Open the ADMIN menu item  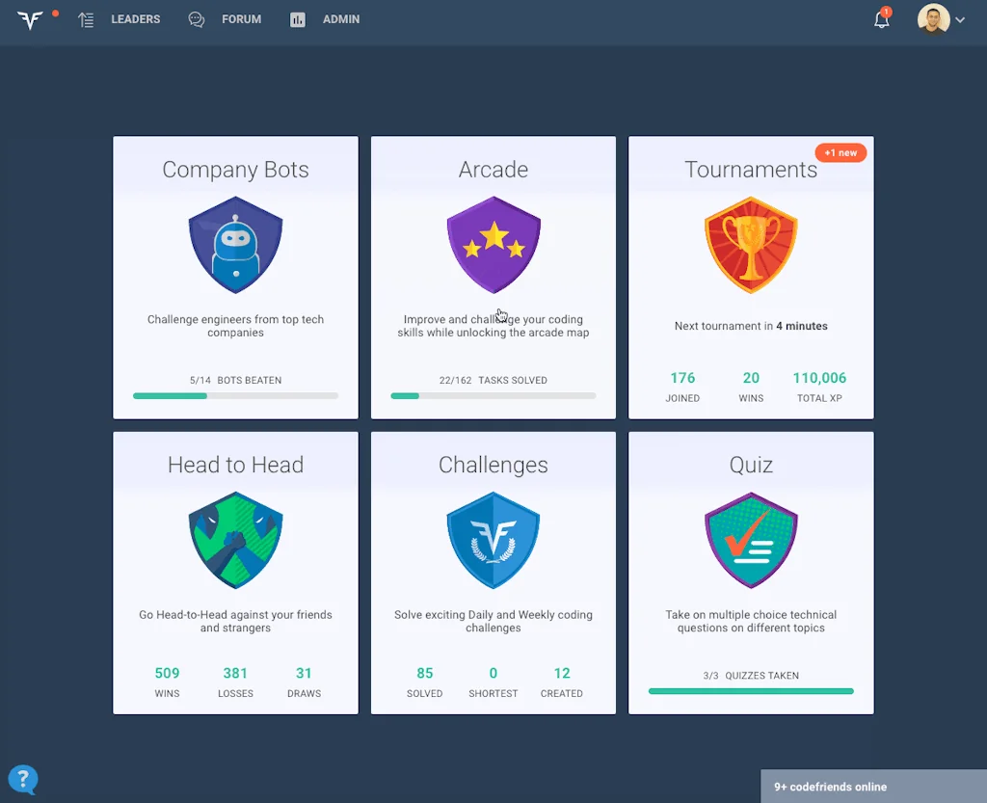341,19
